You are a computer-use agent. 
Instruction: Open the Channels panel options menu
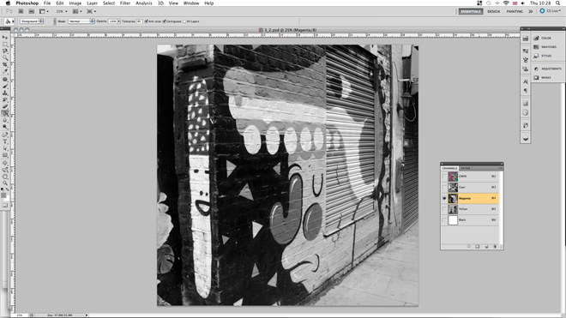(500, 168)
